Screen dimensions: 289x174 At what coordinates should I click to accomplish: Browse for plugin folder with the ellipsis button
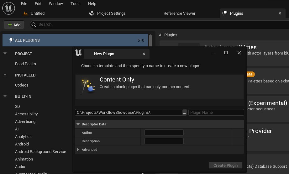(x=184, y=113)
